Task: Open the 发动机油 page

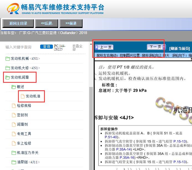Action: point(33,96)
